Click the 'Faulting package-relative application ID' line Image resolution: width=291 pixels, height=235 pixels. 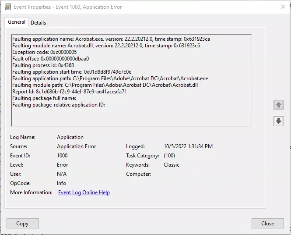(59, 105)
